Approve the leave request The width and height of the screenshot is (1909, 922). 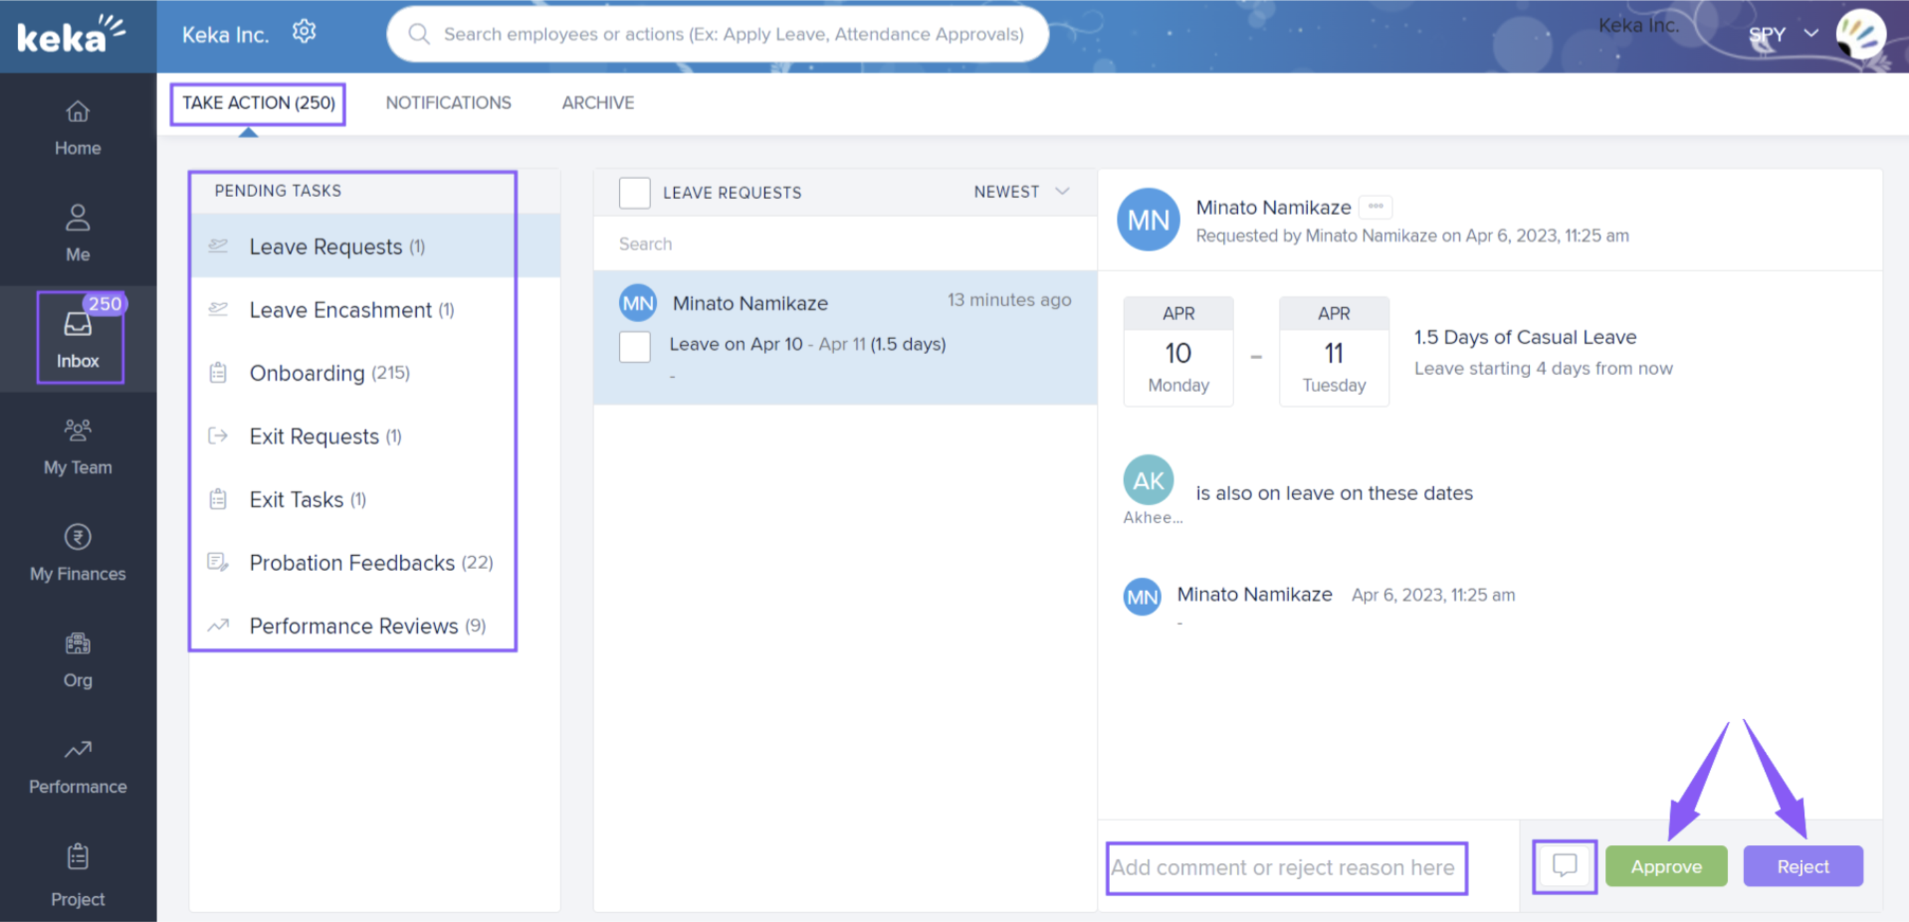(x=1665, y=866)
